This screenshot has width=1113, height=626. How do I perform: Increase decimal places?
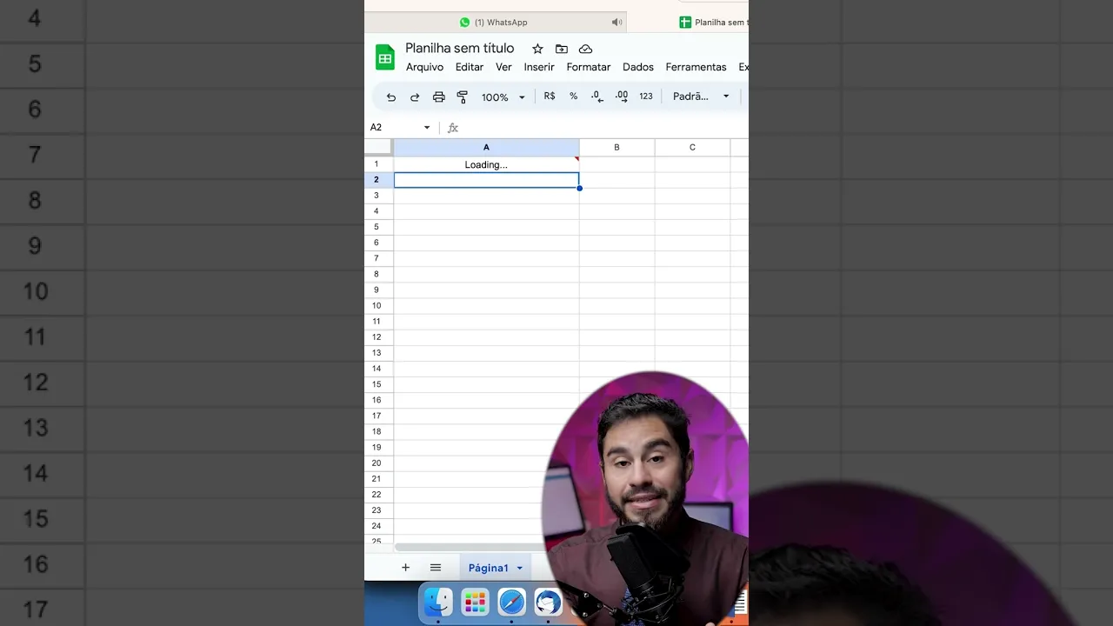click(x=622, y=97)
